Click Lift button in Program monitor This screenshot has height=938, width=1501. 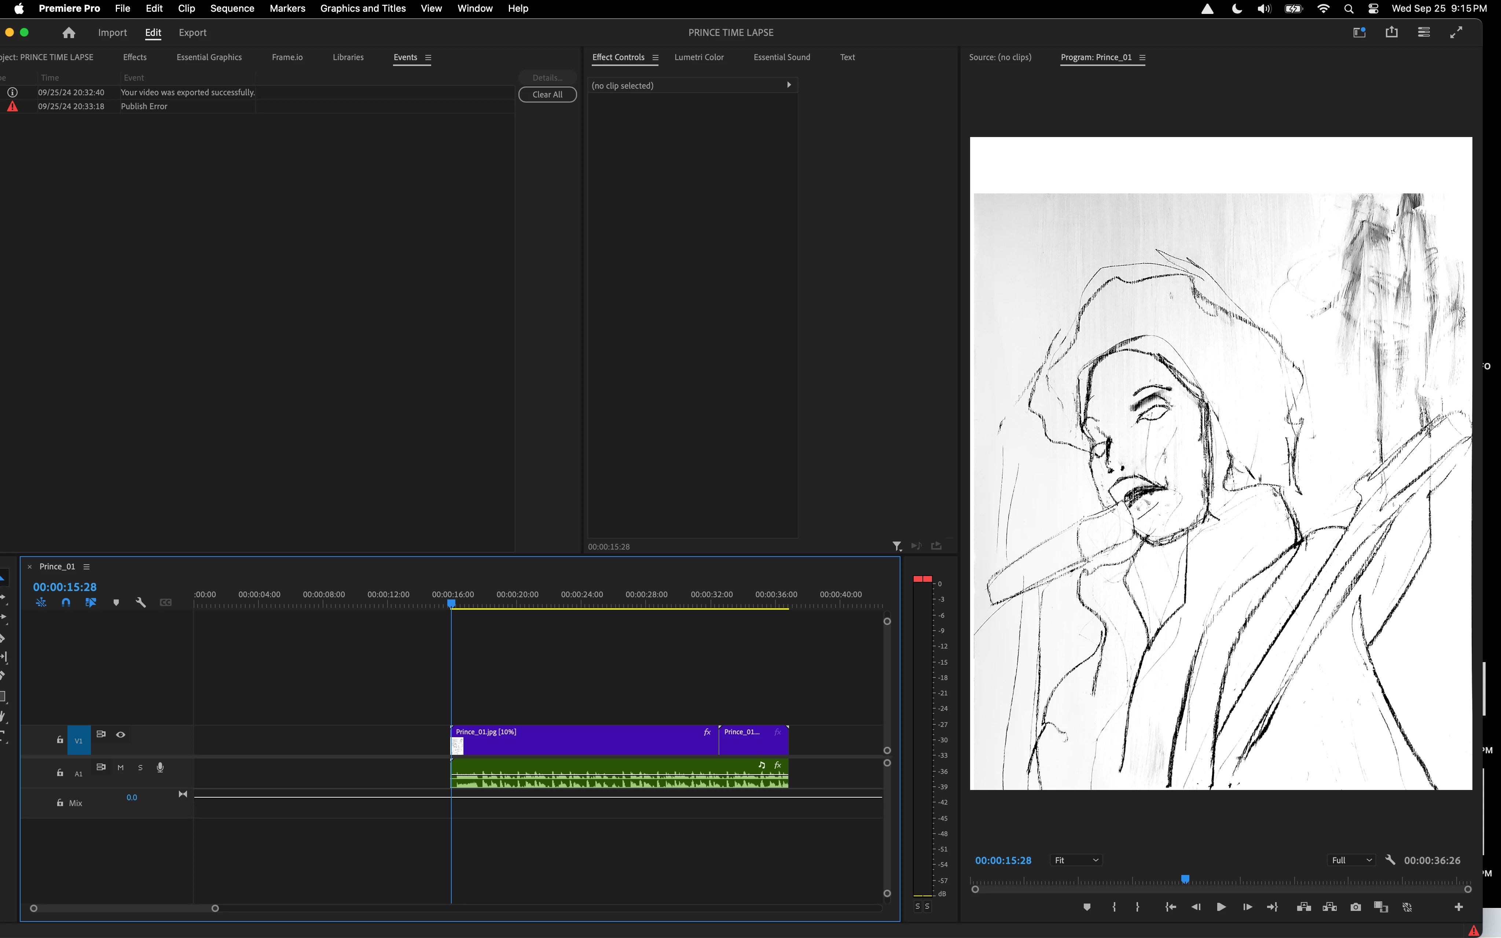(x=1304, y=907)
